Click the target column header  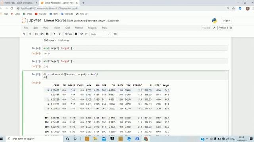(166, 86)
